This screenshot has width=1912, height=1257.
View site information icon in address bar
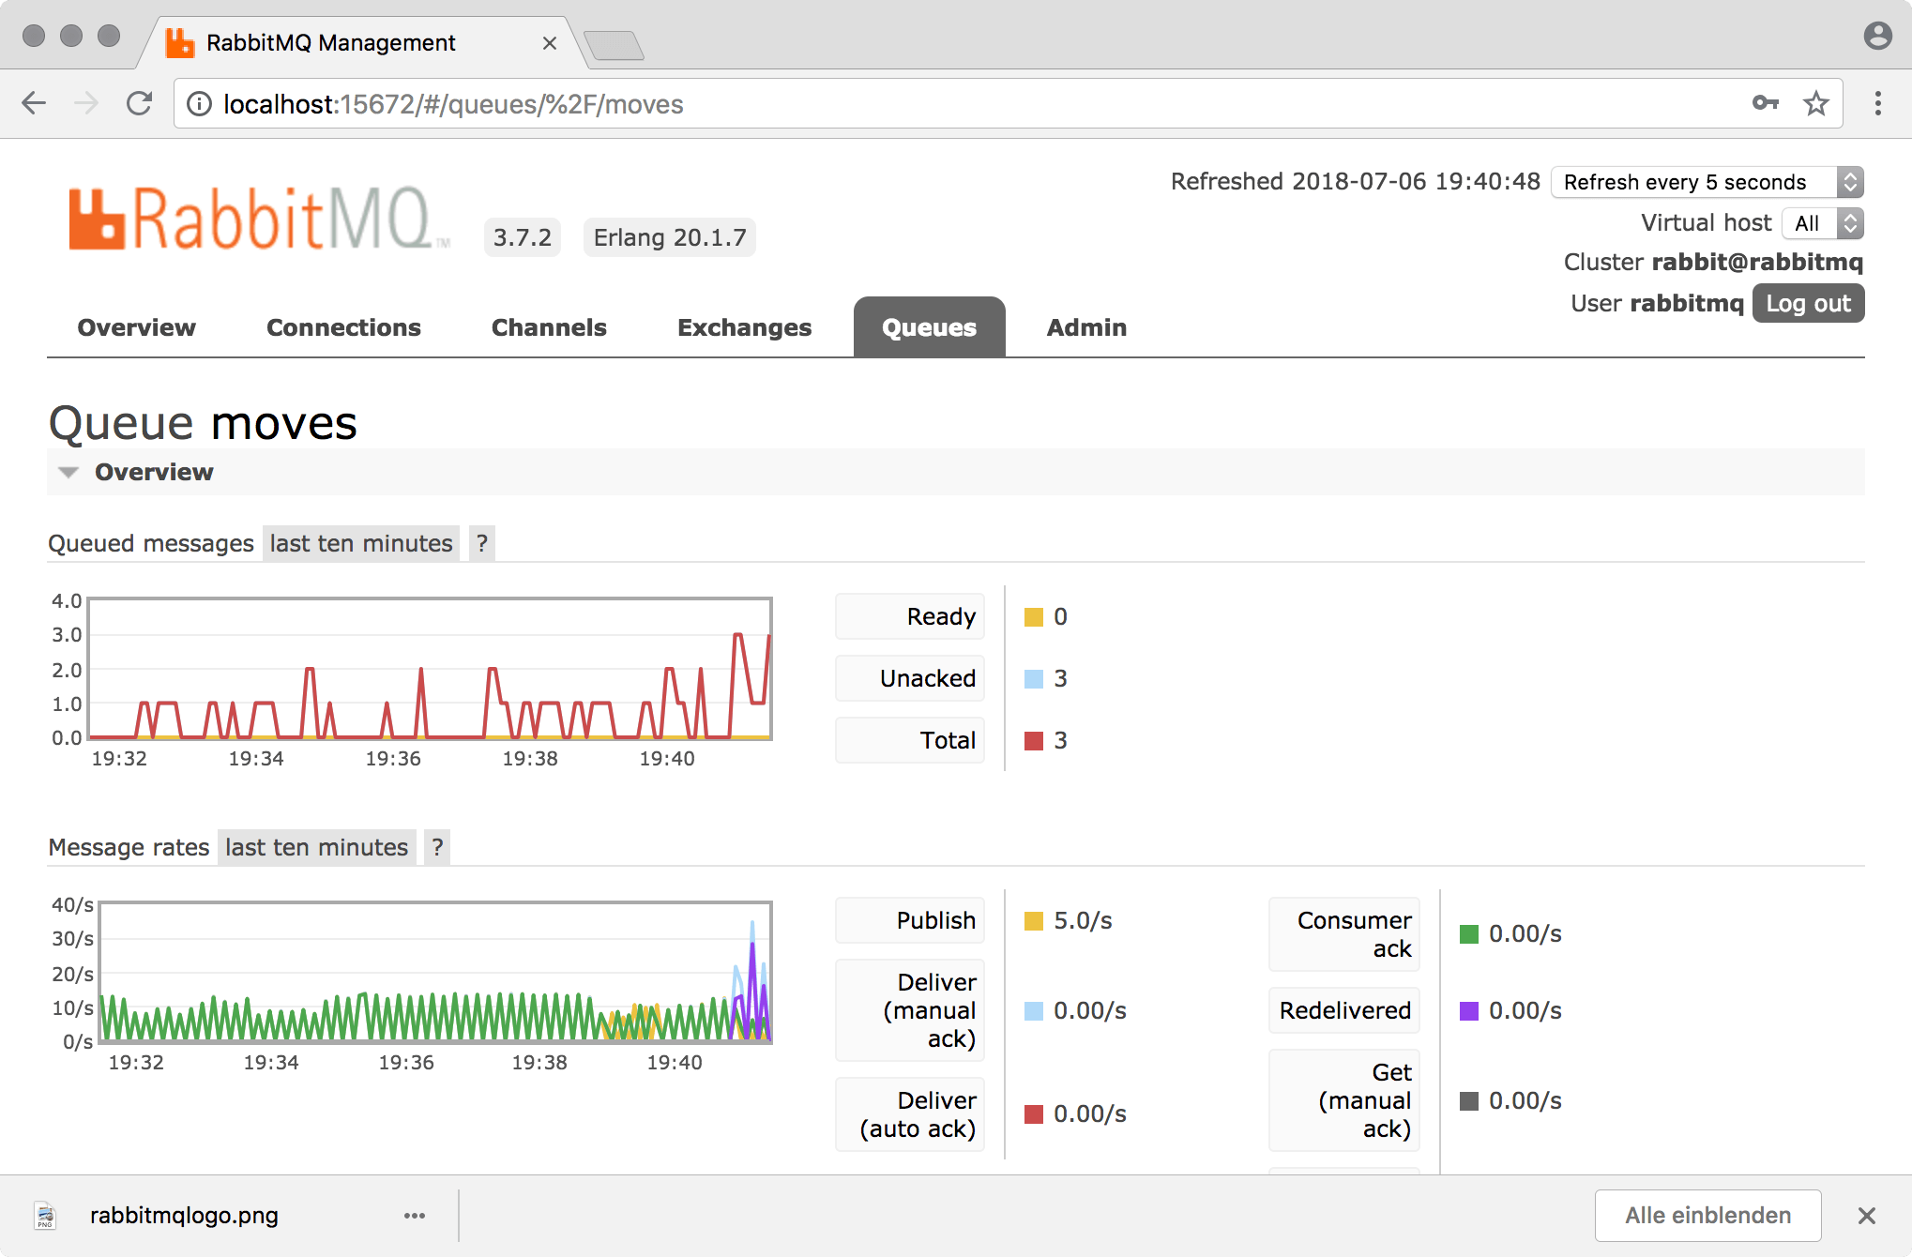[x=199, y=104]
